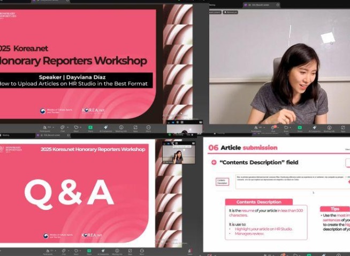Open Chat in the Workshop title slide window
350x256 pixels.
[x=62, y=129]
